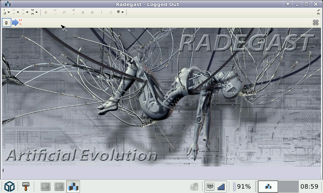
Task: Click the blue login arrow icon
Action: [15, 23]
